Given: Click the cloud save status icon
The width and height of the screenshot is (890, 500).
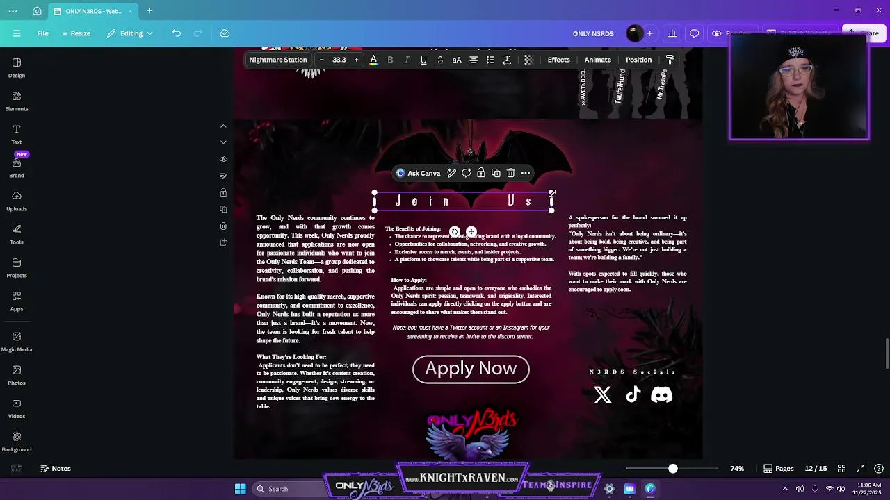Looking at the screenshot, I should point(225,33).
